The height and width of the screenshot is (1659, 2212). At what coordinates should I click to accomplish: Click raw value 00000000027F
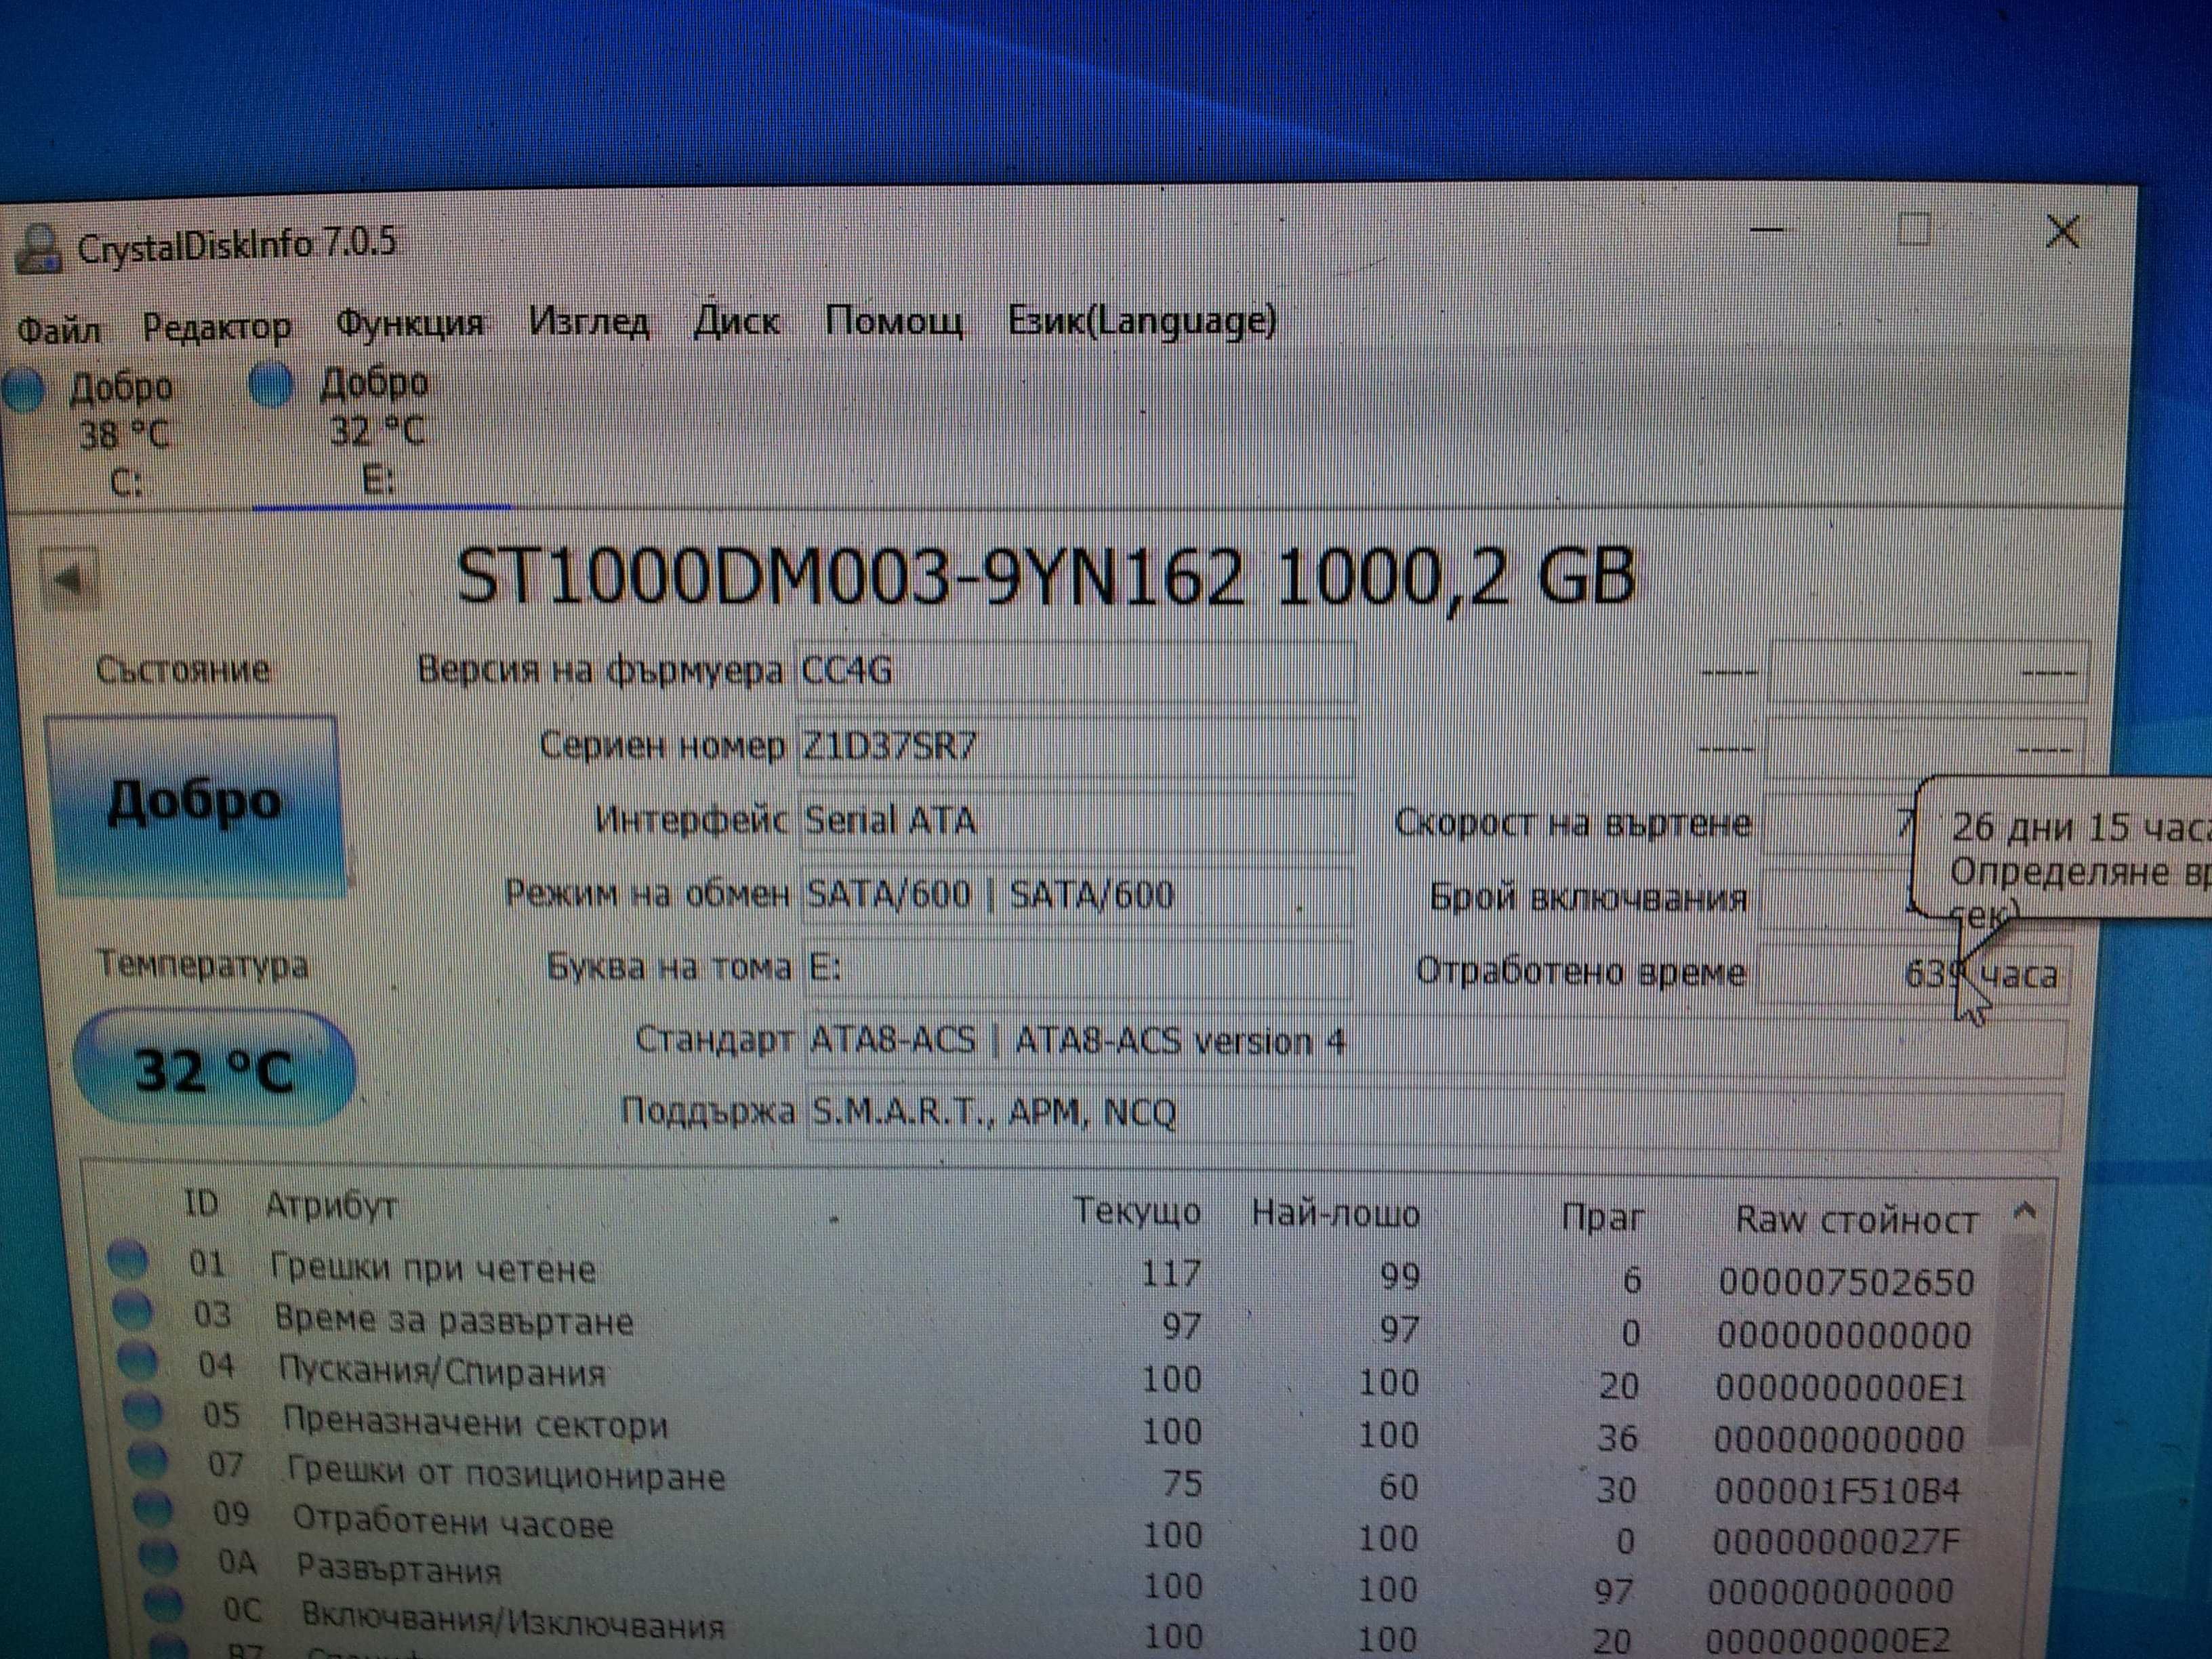[1835, 1542]
